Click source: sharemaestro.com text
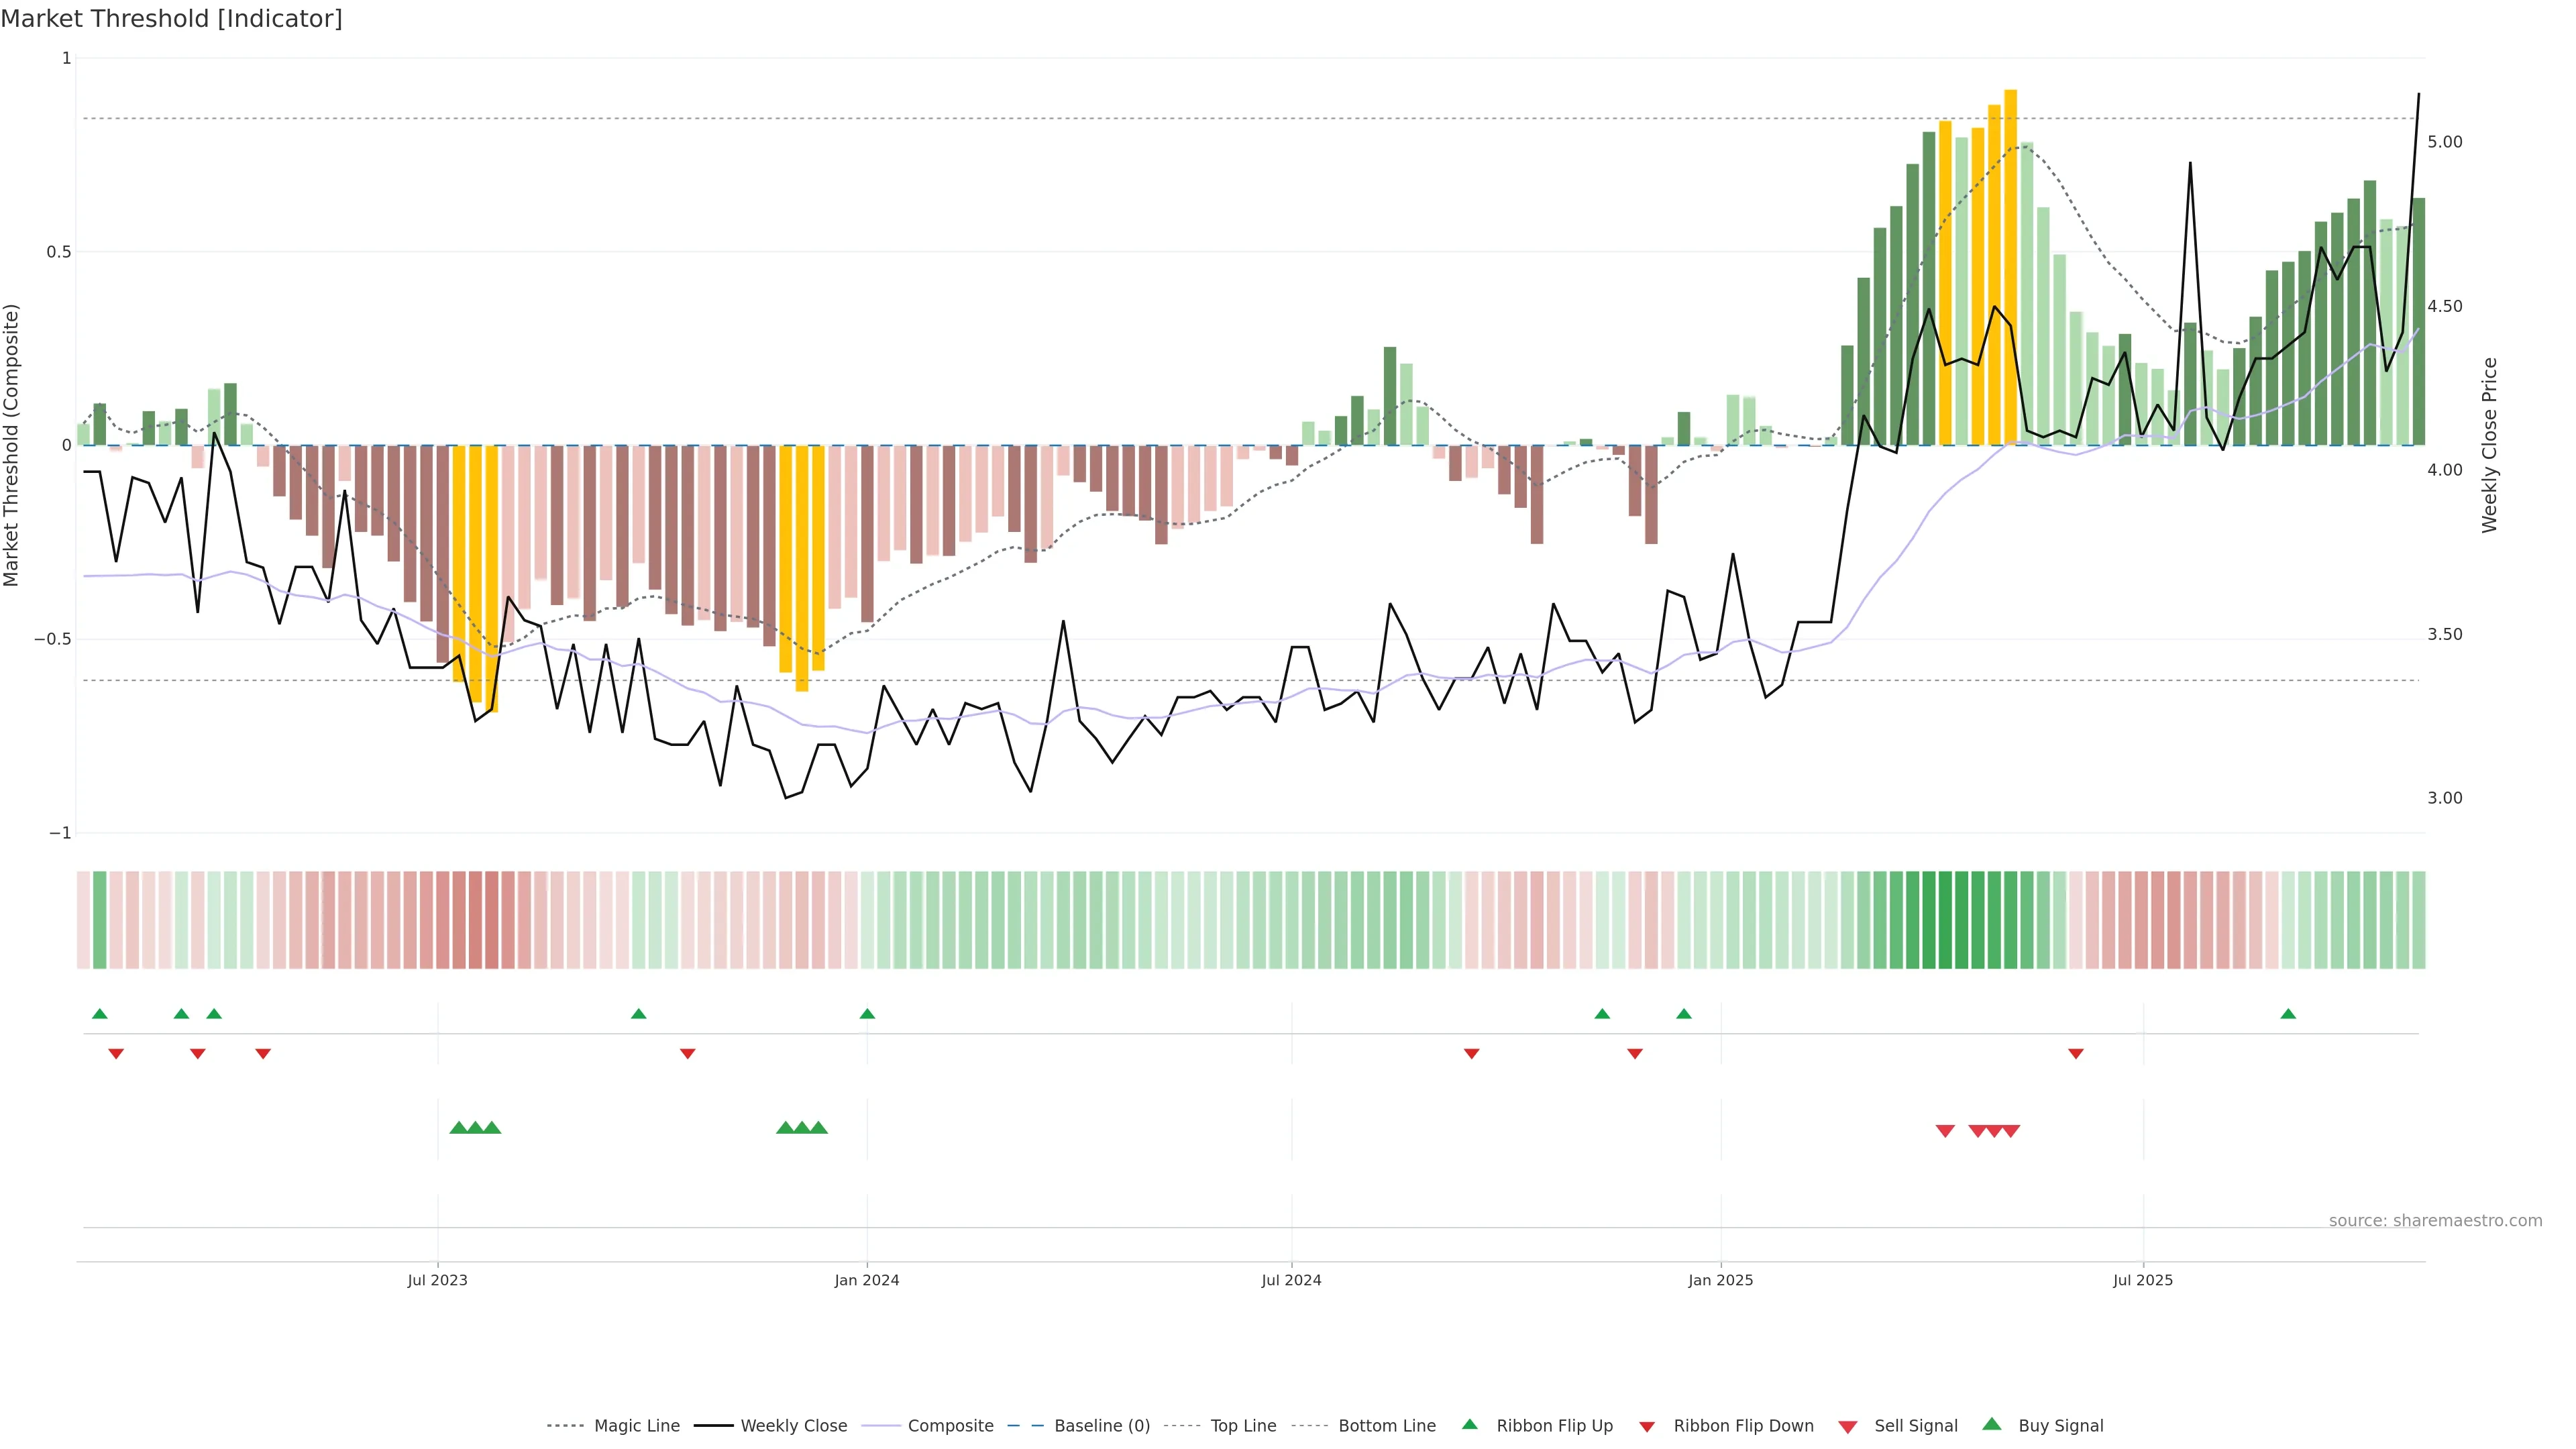This screenshot has height=1449, width=2576. pos(2435,1221)
